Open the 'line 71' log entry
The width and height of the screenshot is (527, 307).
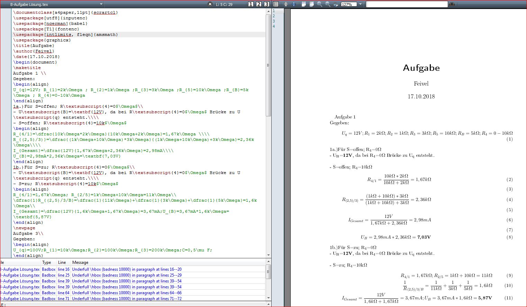(64, 299)
